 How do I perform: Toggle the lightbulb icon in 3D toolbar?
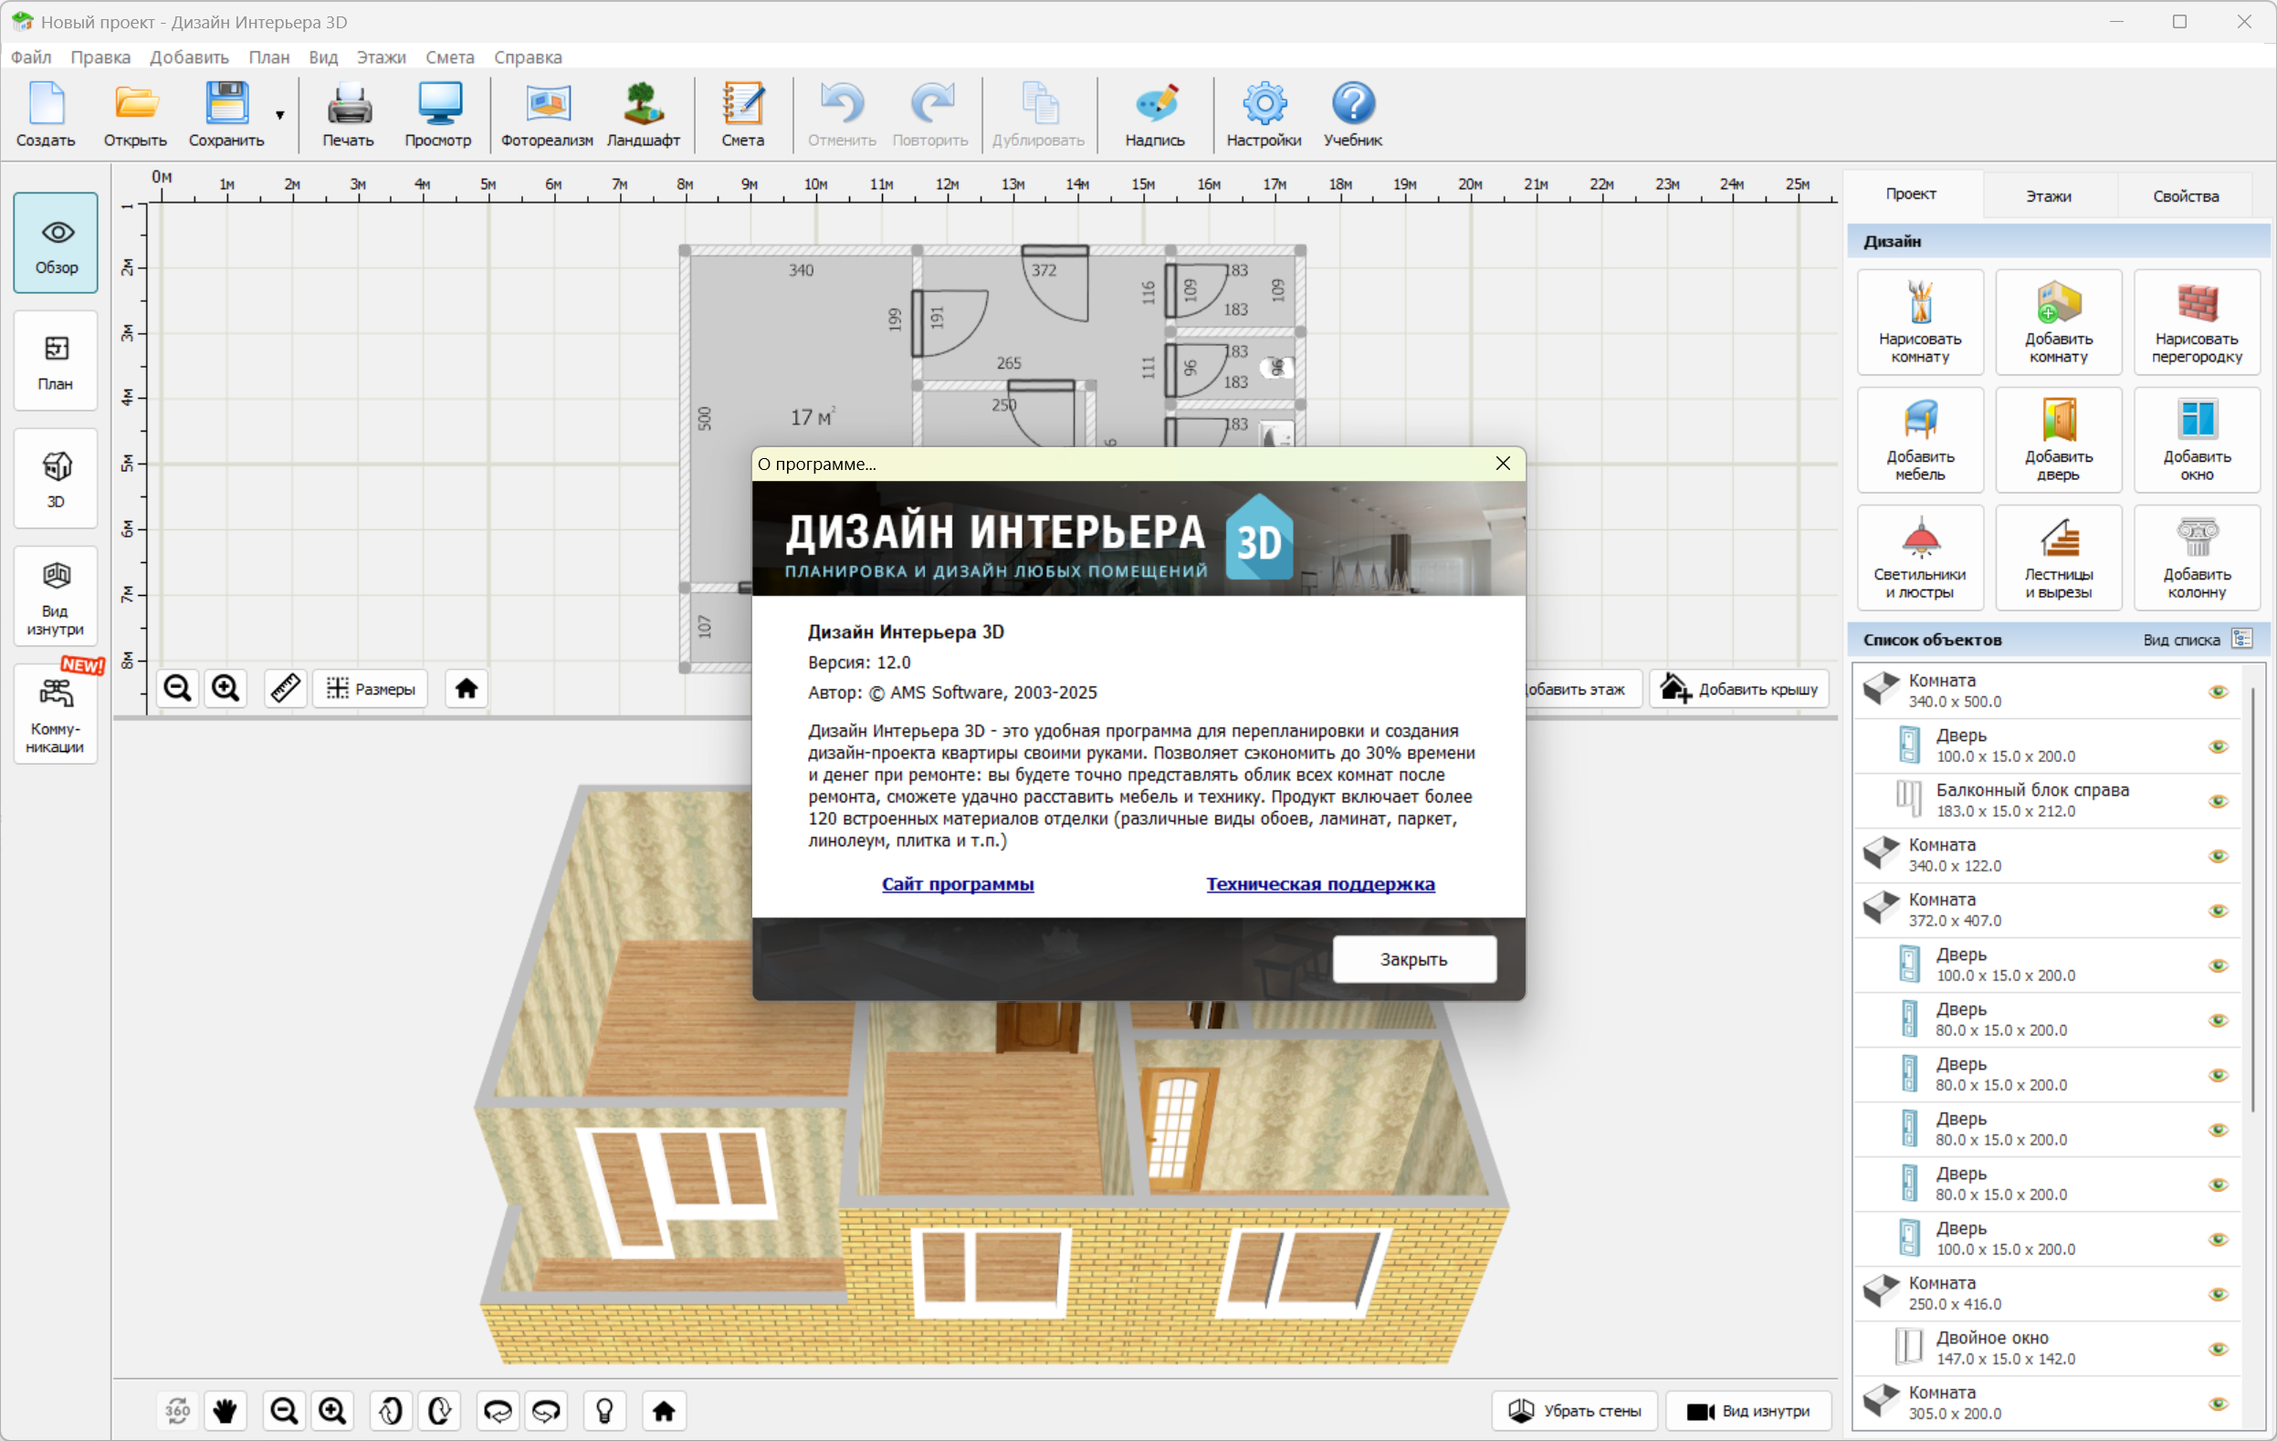click(x=605, y=1411)
